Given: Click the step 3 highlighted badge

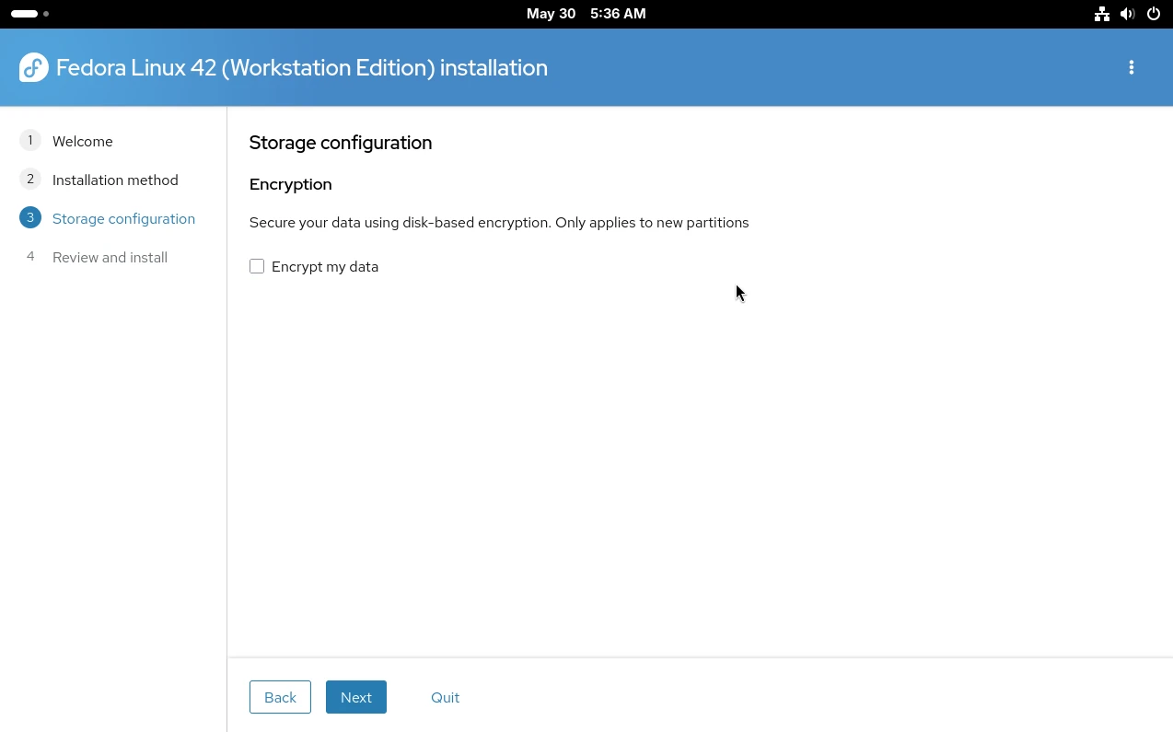Looking at the screenshot, I should click(30, 217).
